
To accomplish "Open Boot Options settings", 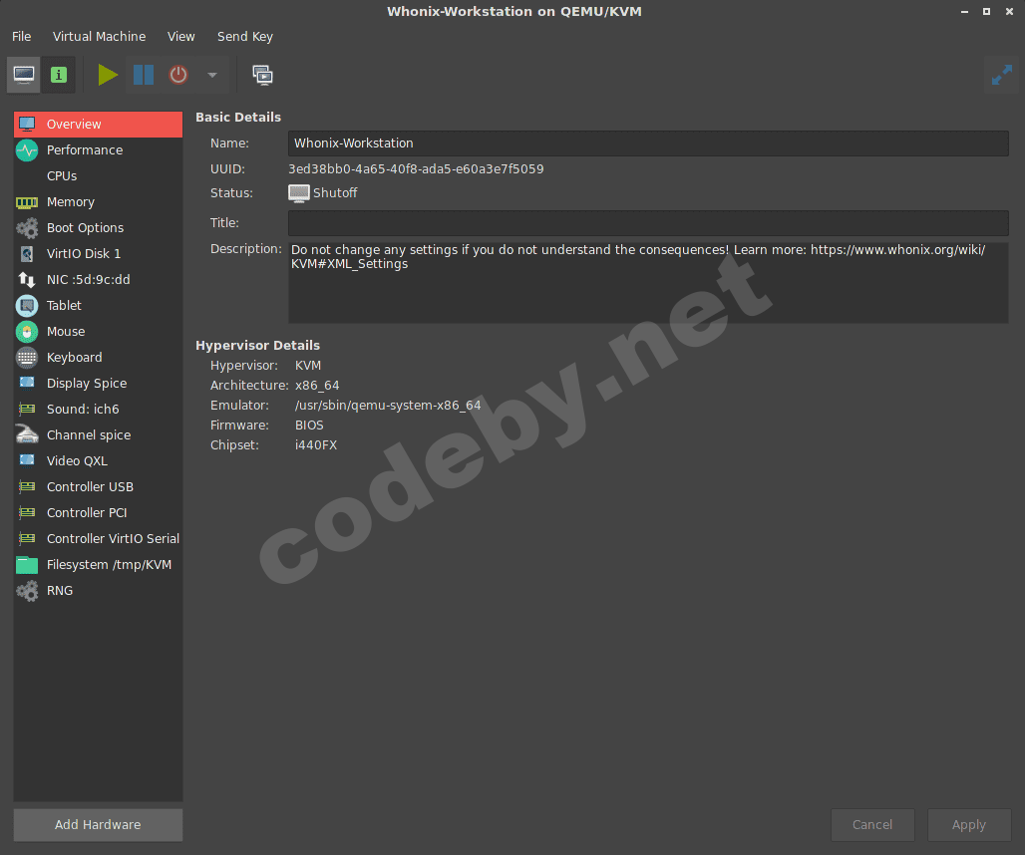I will (x=84, y=227).
